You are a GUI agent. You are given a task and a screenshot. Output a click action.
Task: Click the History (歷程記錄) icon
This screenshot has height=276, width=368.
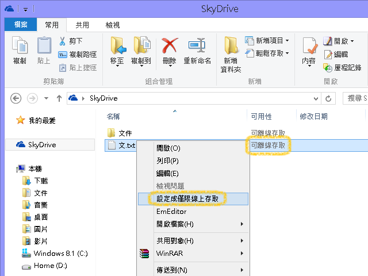(328, 68)
